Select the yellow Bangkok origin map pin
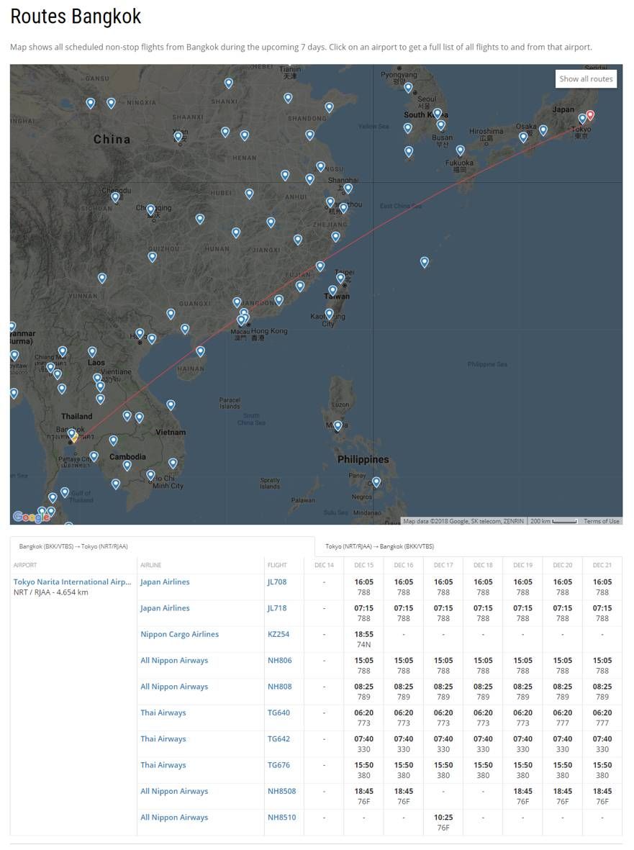 (x=74, y=436)
